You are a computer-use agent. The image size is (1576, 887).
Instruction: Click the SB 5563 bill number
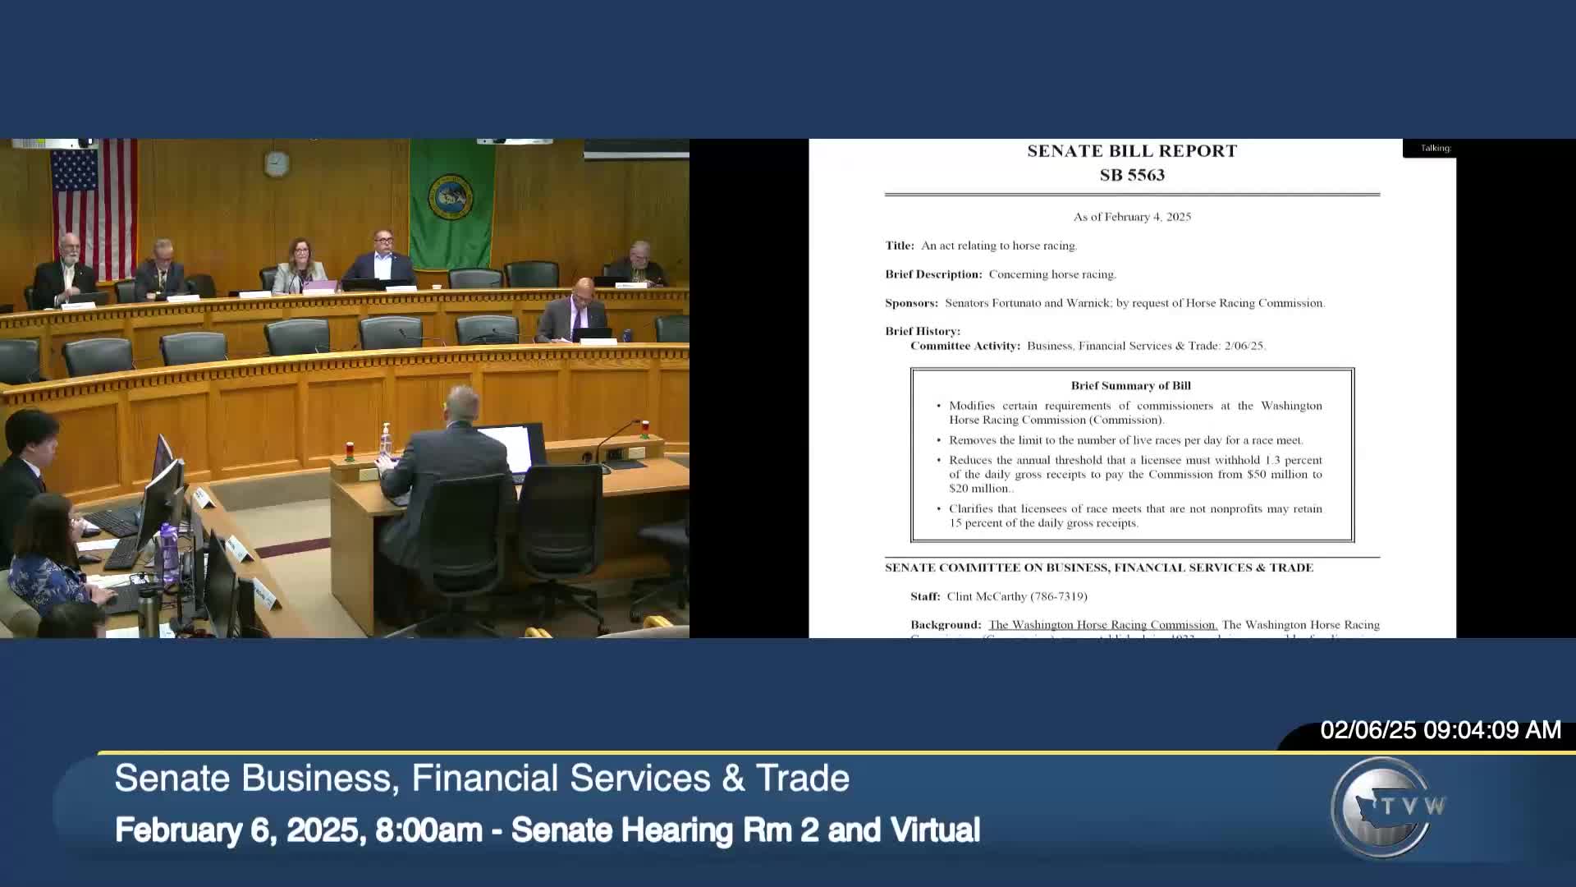(1132, 175)
